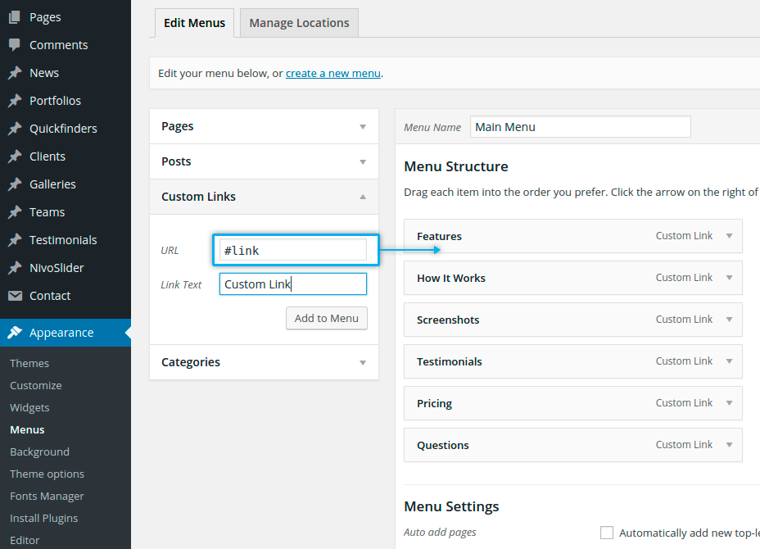Click the pin icon beside Quickfinders
760x549 pixels.
click(x=15, y=129)
